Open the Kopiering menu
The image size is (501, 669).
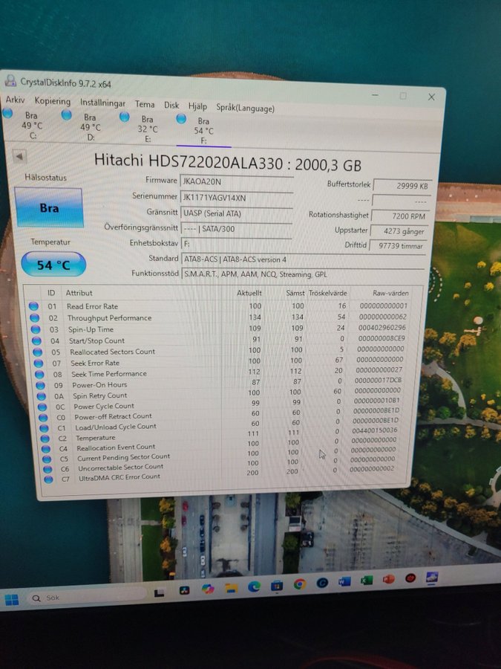coord(53,101)
